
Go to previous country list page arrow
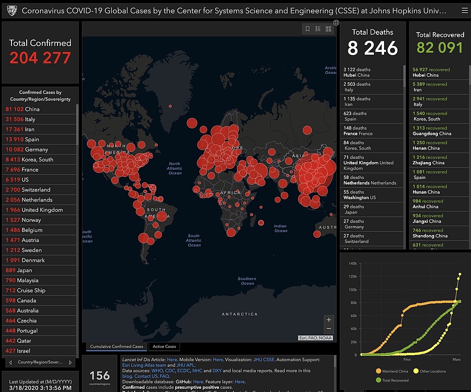point(10,362)
